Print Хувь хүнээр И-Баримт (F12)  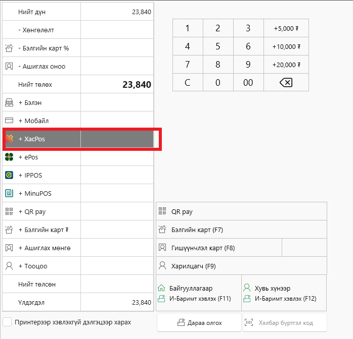point(284,293)
